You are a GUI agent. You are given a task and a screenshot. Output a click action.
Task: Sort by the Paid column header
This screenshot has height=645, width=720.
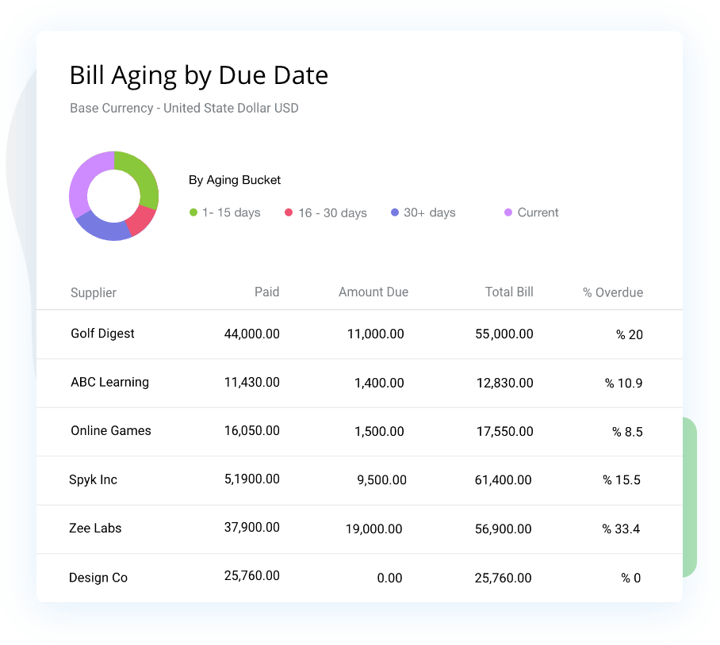coord(266,292)
